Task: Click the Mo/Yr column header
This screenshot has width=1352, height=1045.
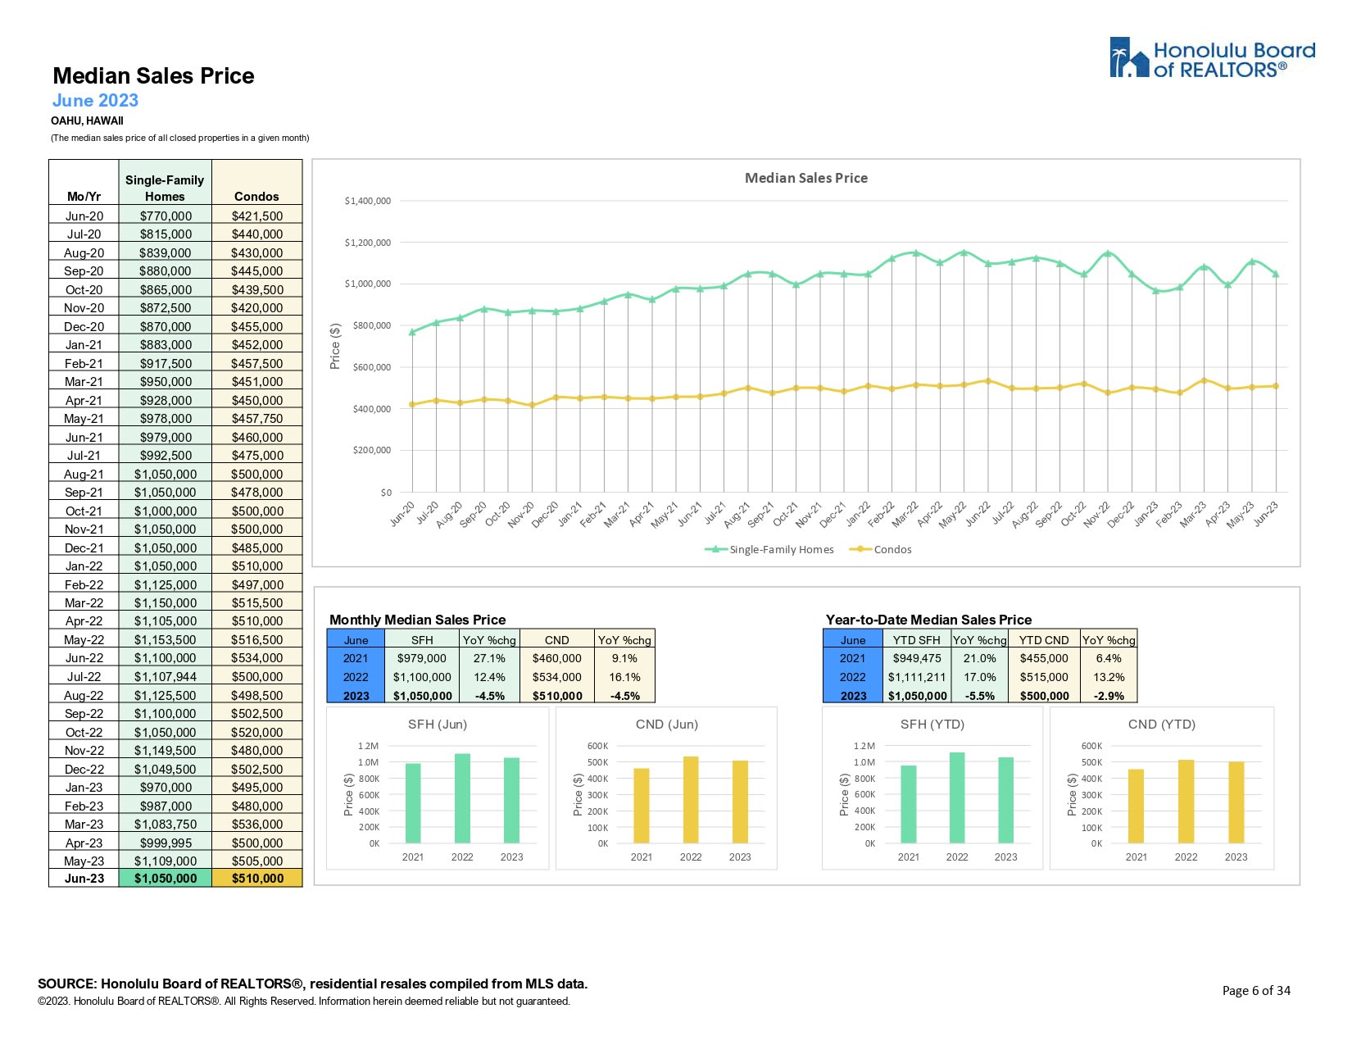Action: pyautogui.click(x=84, y=197)
